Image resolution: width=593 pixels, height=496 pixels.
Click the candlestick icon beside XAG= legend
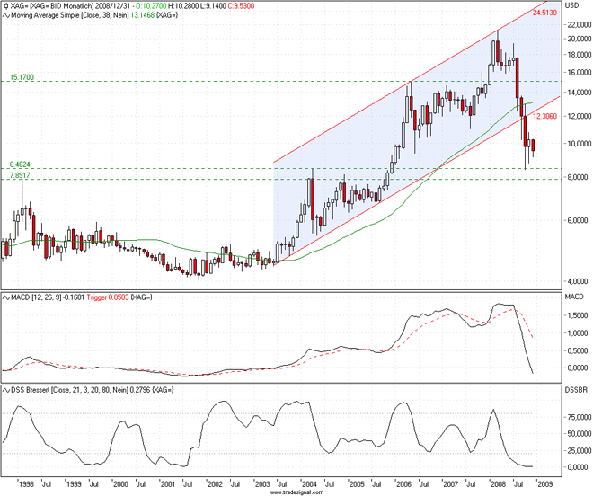point(5,5)
